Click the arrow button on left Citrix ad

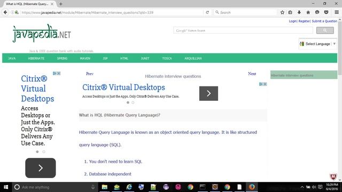[41, 168]
